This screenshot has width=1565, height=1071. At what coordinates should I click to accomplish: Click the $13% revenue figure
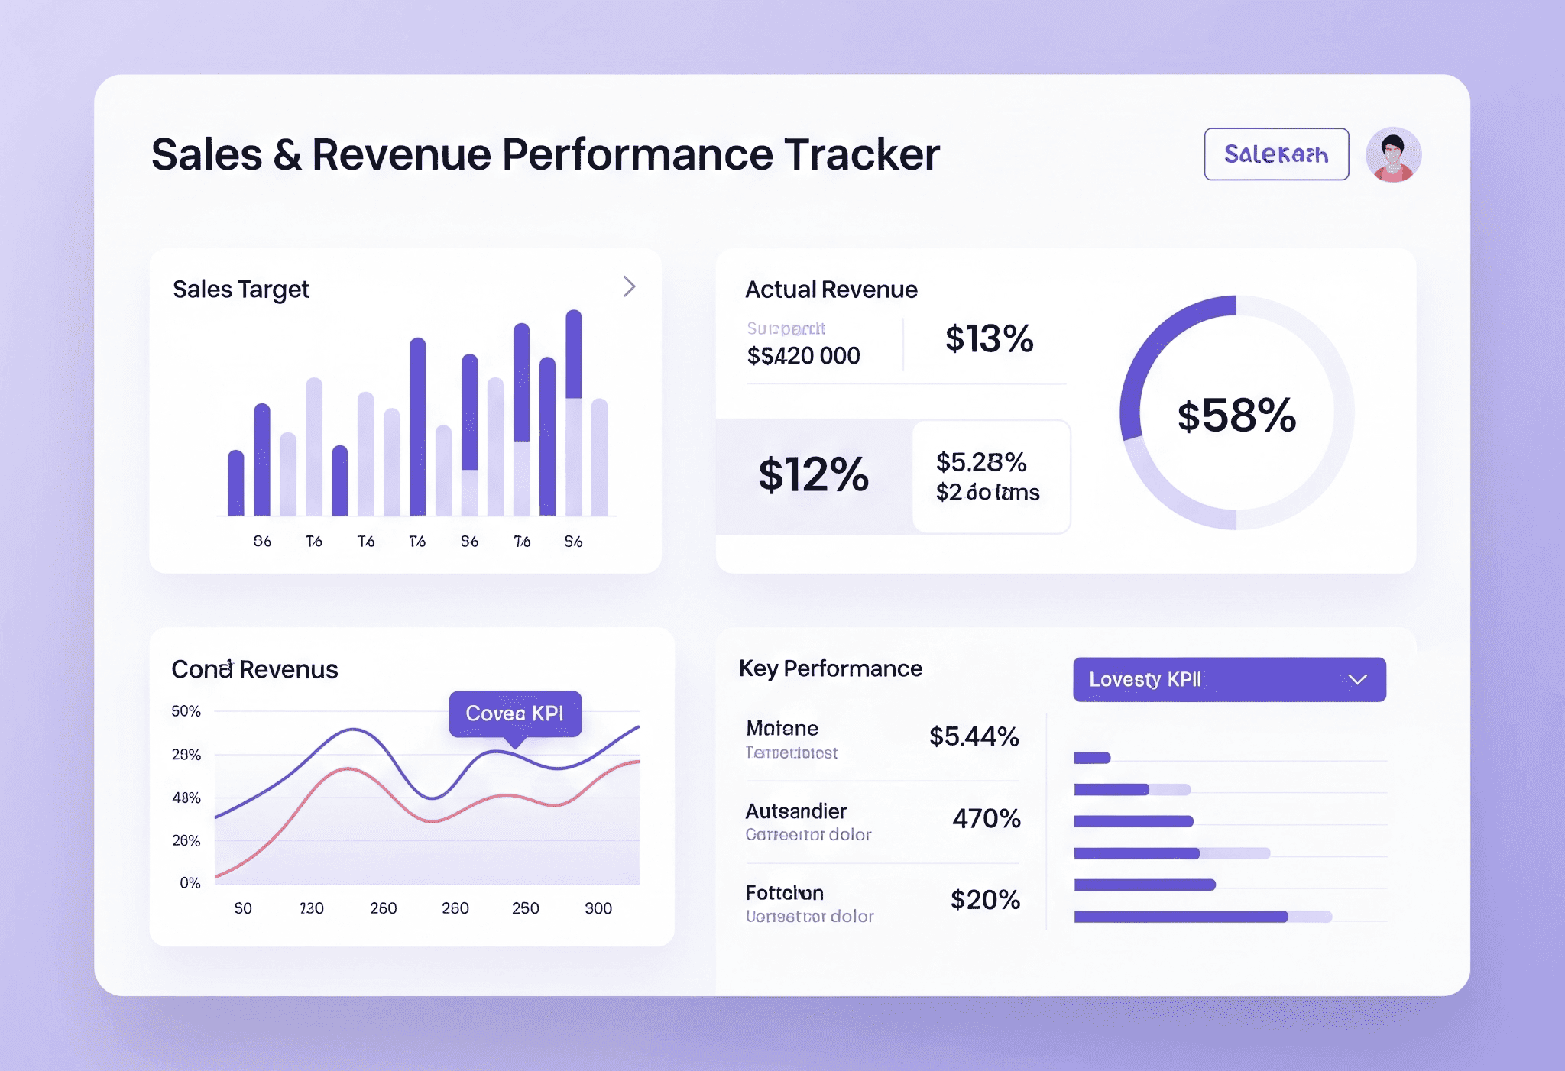[x=989, y=338]
